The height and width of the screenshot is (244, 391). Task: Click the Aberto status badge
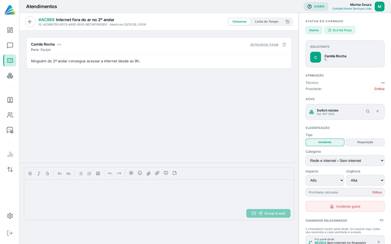pos(314,30)
